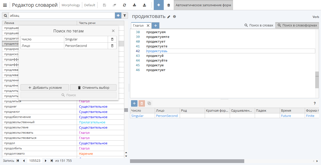The height and width of the screenshot is (165, 321).
Task: Click the blue plus above the tags table
Action: [x=134, y=103]
